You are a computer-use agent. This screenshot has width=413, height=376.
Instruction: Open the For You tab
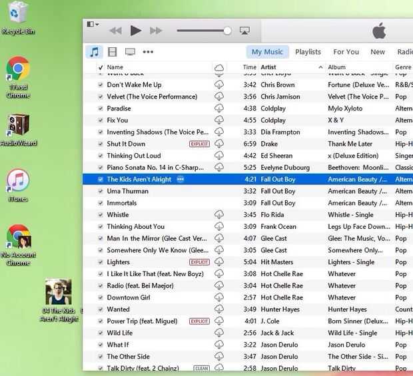[x=346, y=52]
